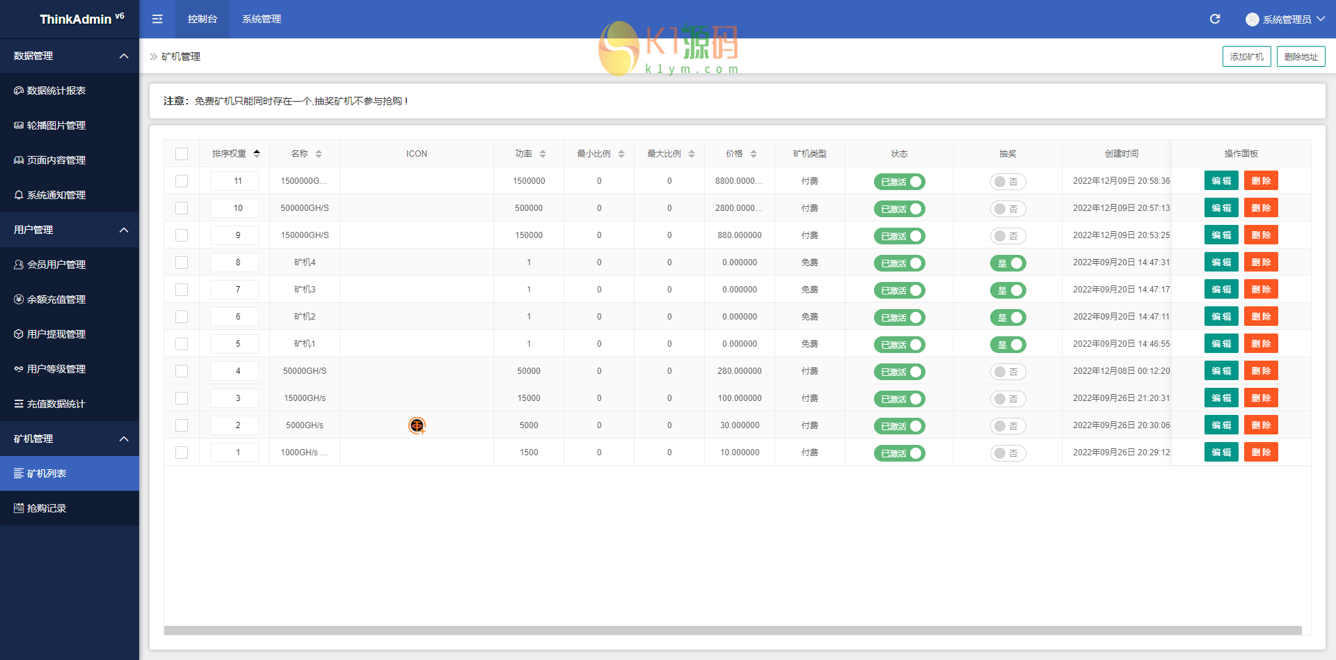Image resolution: width=1336 pixels, height=660 pixels.
Task: Open 会员用户管理 sidebar item
Action: (70, 265)
